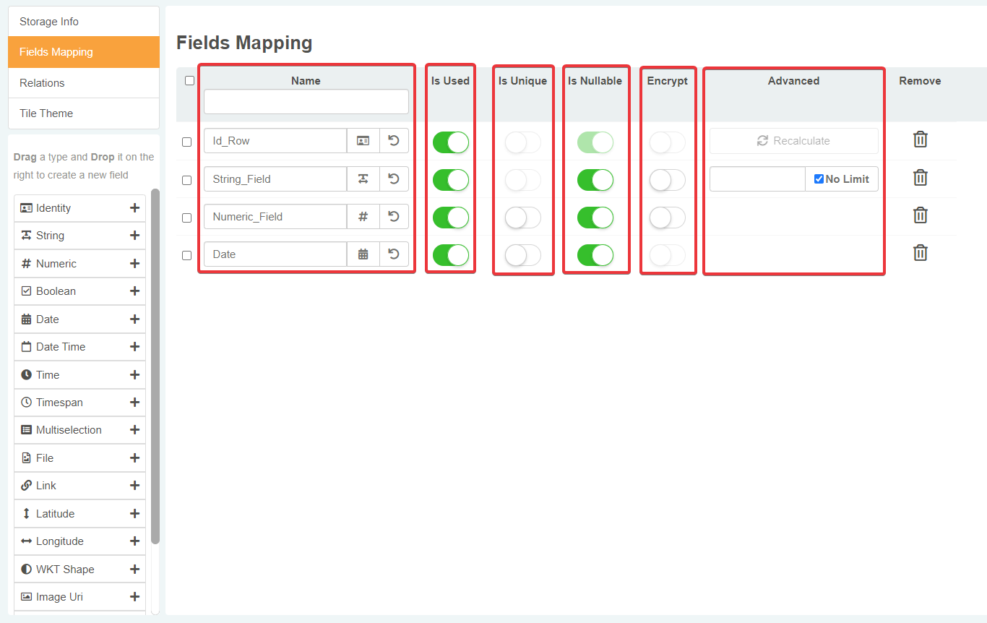Click the trash icon for Id_Row
Screen dimensions: 987x623
click(x=920, y=139)
